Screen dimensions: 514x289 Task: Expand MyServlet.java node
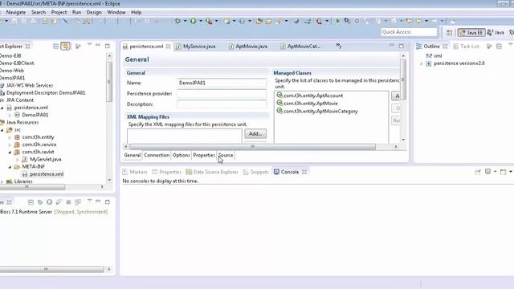(x=18, y=160)
